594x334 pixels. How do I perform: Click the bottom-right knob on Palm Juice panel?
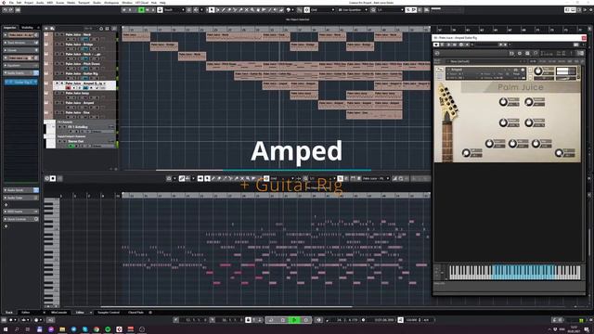559,153
